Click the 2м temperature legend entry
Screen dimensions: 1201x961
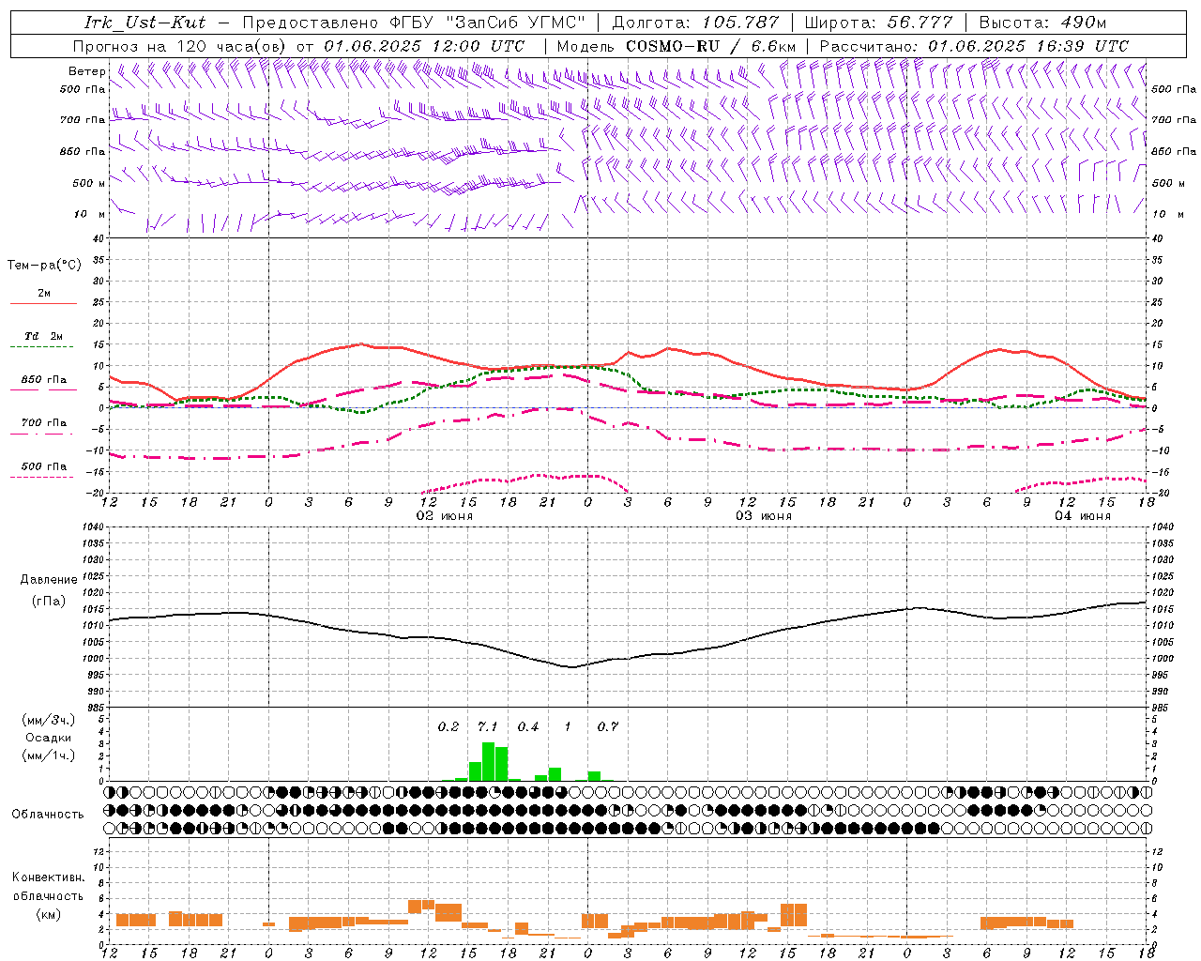coord(44,294)
